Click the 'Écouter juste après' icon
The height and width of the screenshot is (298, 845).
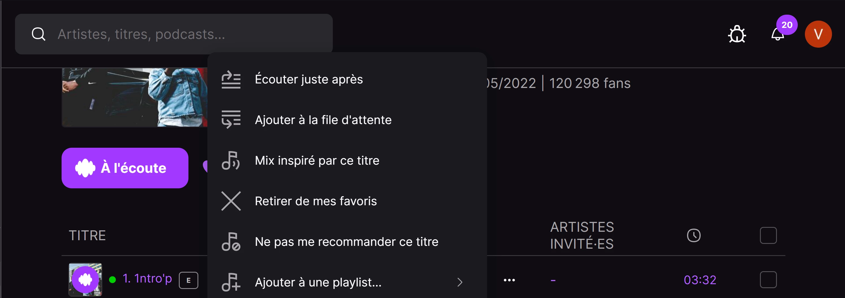click(x=231, y=80)
